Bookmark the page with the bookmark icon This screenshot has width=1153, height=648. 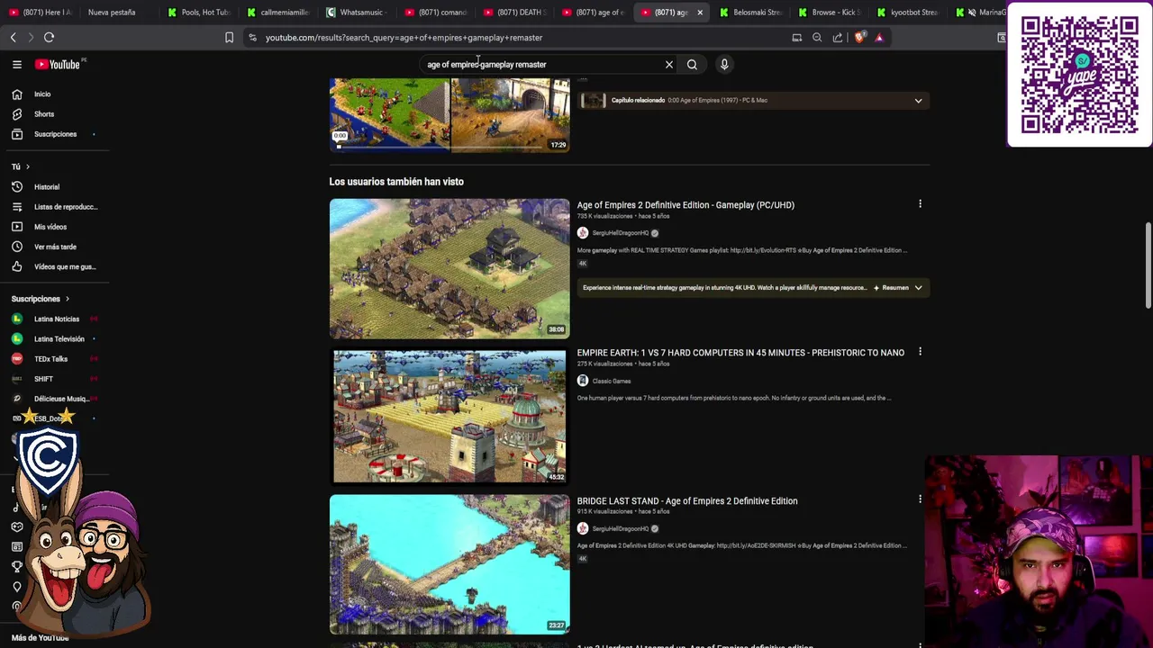click(x=229, y=38)
